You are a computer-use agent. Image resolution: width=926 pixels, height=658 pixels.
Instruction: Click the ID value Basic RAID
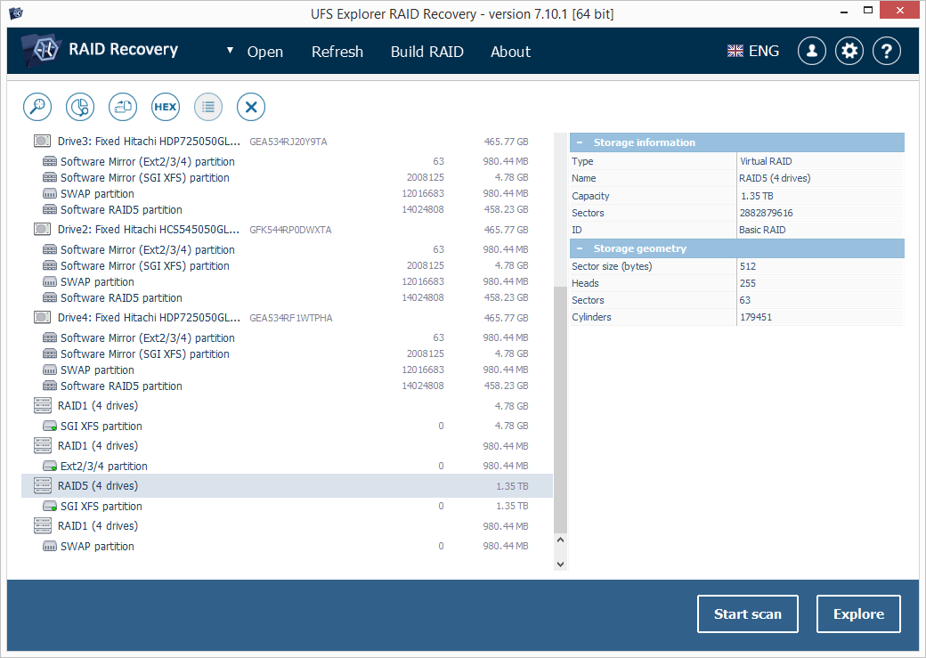click(762, 230)
